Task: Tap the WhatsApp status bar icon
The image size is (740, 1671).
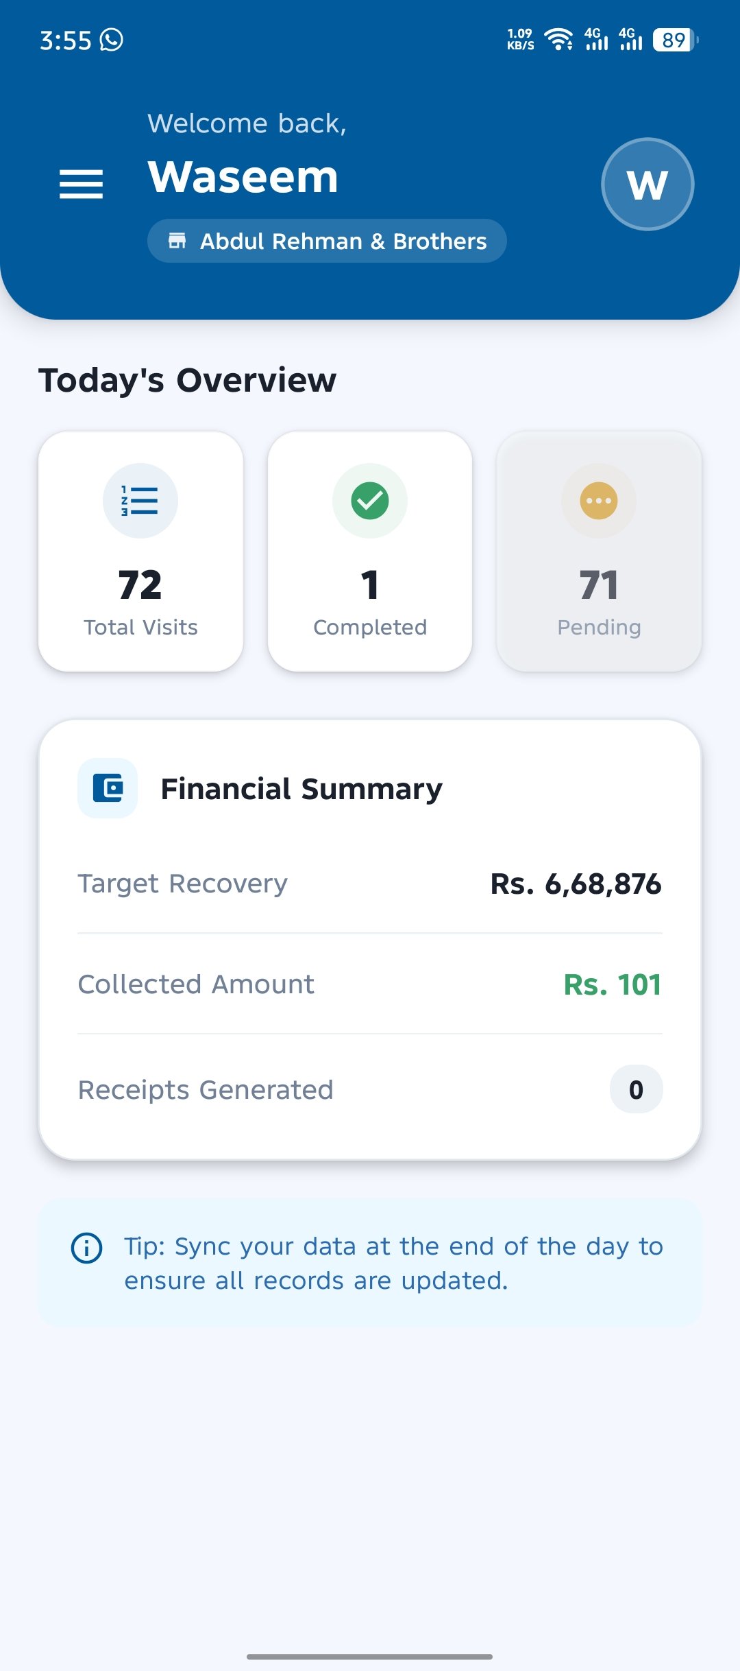Action: click(112, 40)
